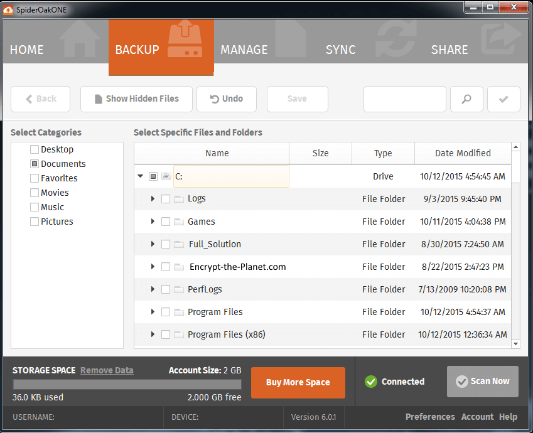This screenshot has height=433, width=533.
Task: Collapse the C: drive tree
Action: [141, 176]
